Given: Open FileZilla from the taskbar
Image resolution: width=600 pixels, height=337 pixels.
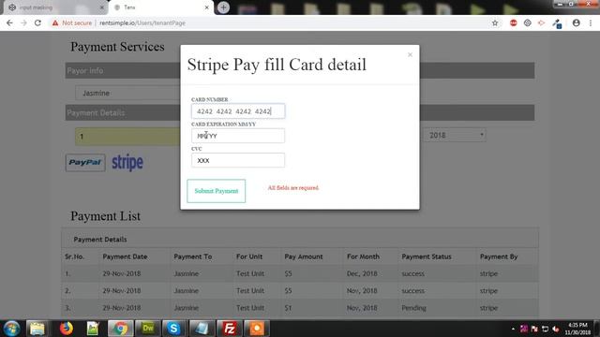Looking at the screenshot, I should pos(229,329).
